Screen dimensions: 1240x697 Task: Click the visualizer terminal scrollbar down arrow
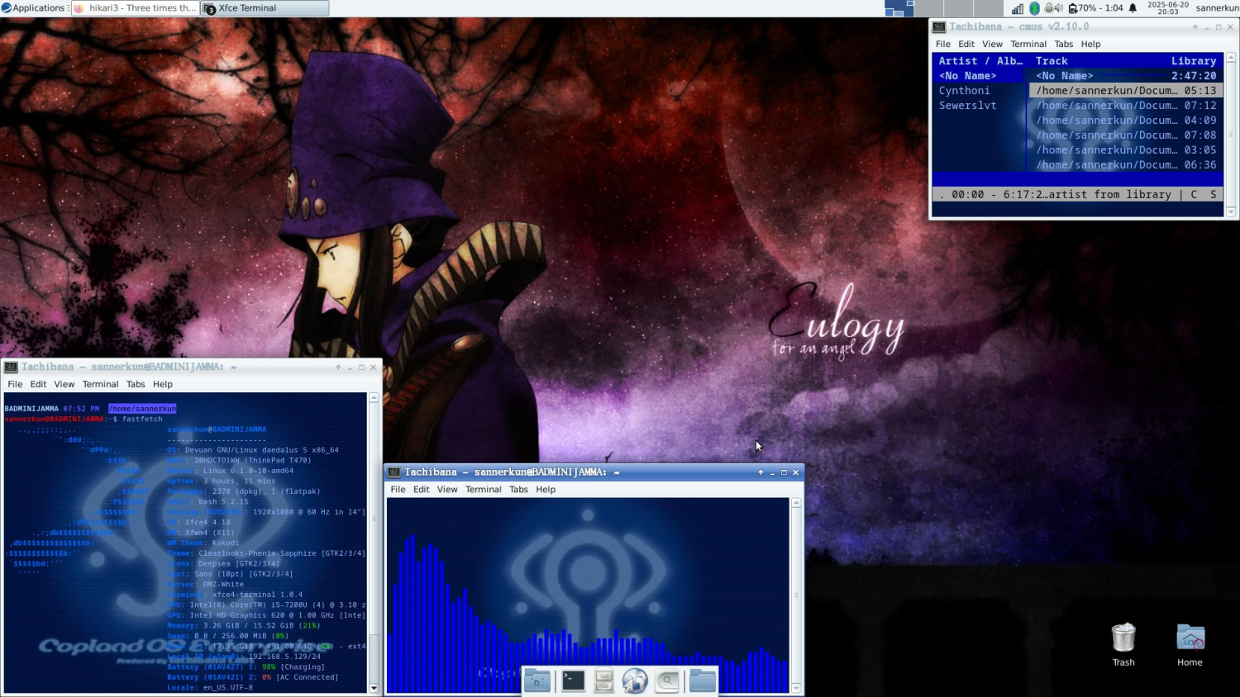[796, 688]
